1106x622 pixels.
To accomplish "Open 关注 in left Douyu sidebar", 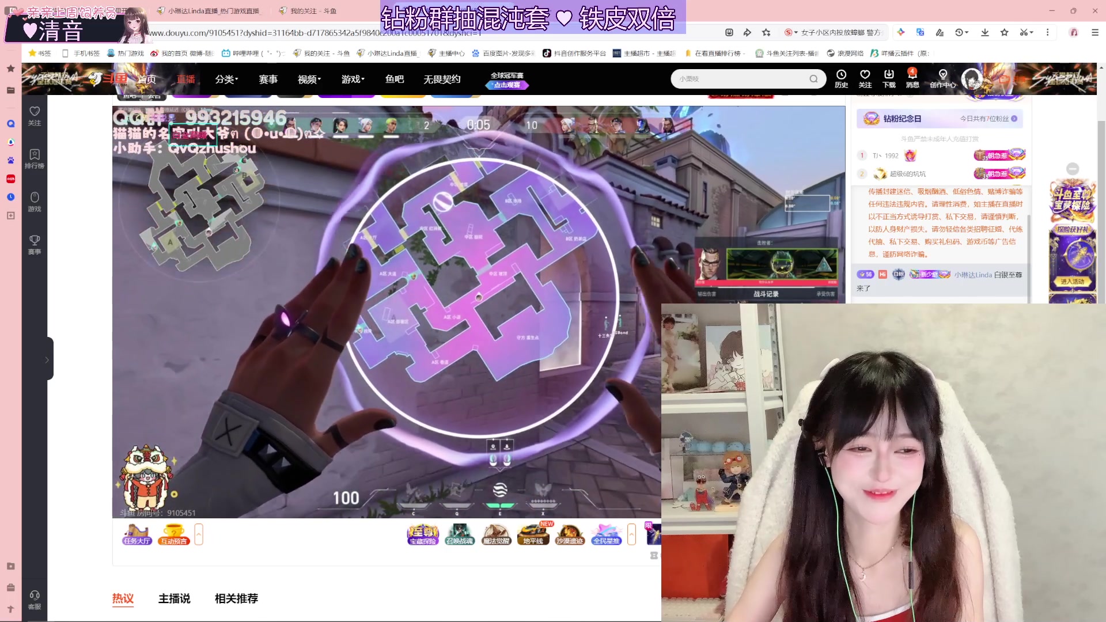I will (35, 116).
